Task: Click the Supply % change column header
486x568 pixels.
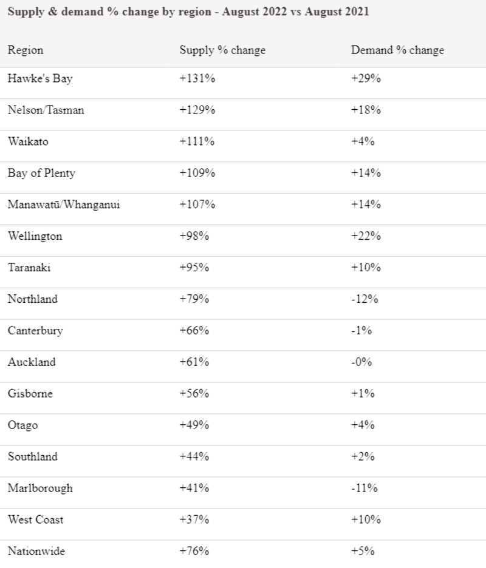Action: coord(222,50)
